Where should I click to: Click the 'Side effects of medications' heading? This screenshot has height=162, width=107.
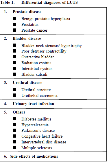click(x=34, y=156)
